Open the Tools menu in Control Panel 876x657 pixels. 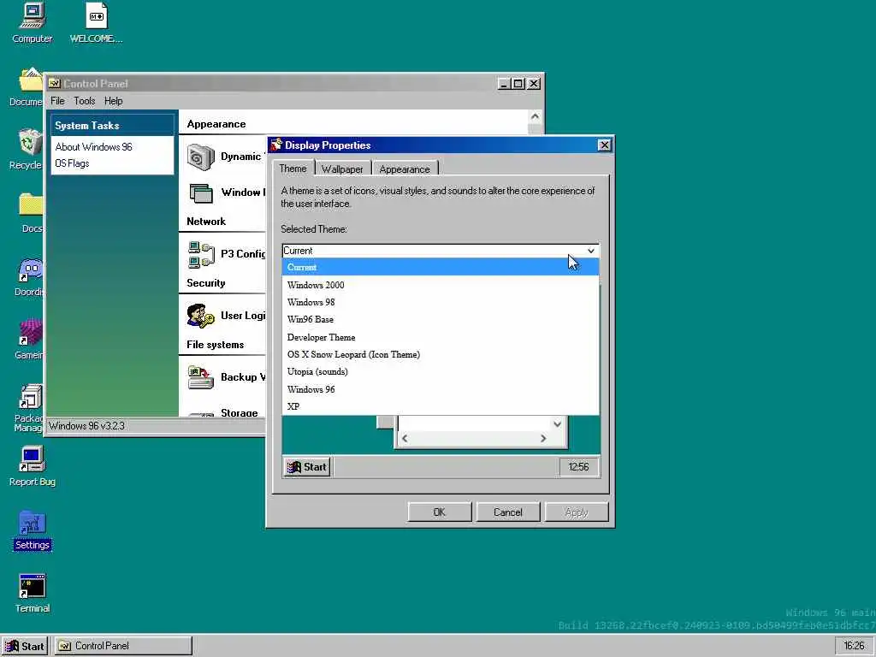(85, 101)
